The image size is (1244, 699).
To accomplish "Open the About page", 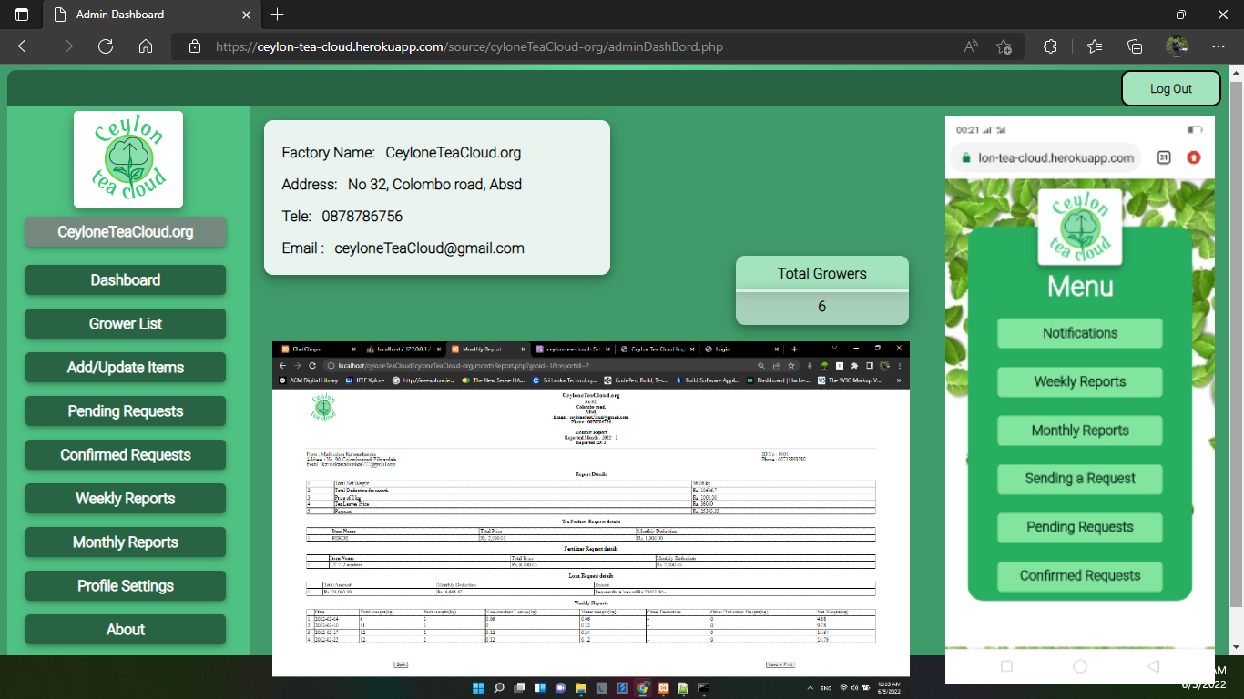I will point(126,630).
